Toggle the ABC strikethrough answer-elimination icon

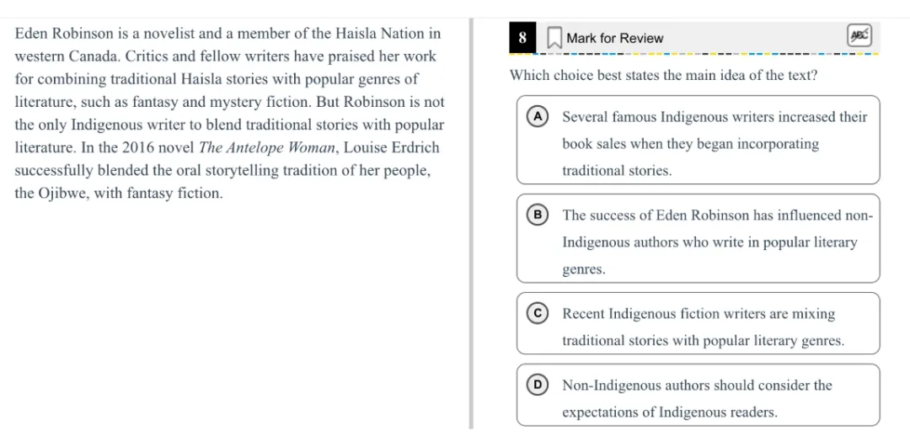click(858, 36)
